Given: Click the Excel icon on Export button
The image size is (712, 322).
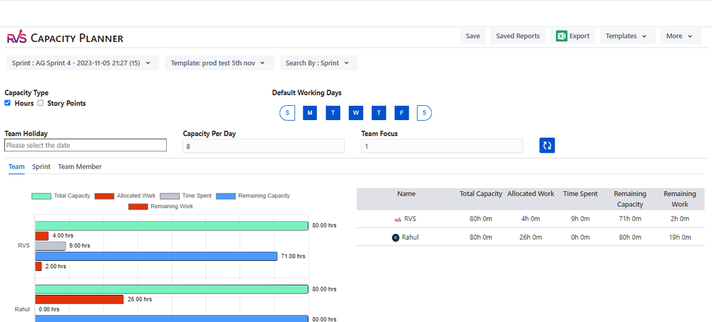Looking at the screenshot, I should click(x=562, y=36).
